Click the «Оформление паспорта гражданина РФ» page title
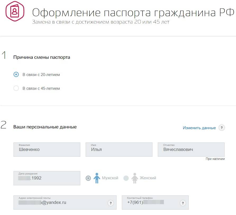The image size is (236, 215). tap(133, 12)
